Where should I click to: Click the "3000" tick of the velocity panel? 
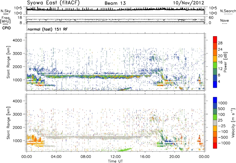pos(17,114)
